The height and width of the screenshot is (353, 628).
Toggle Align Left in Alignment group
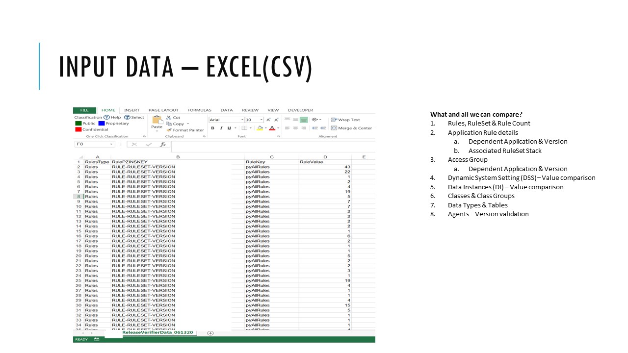[288, 128]
